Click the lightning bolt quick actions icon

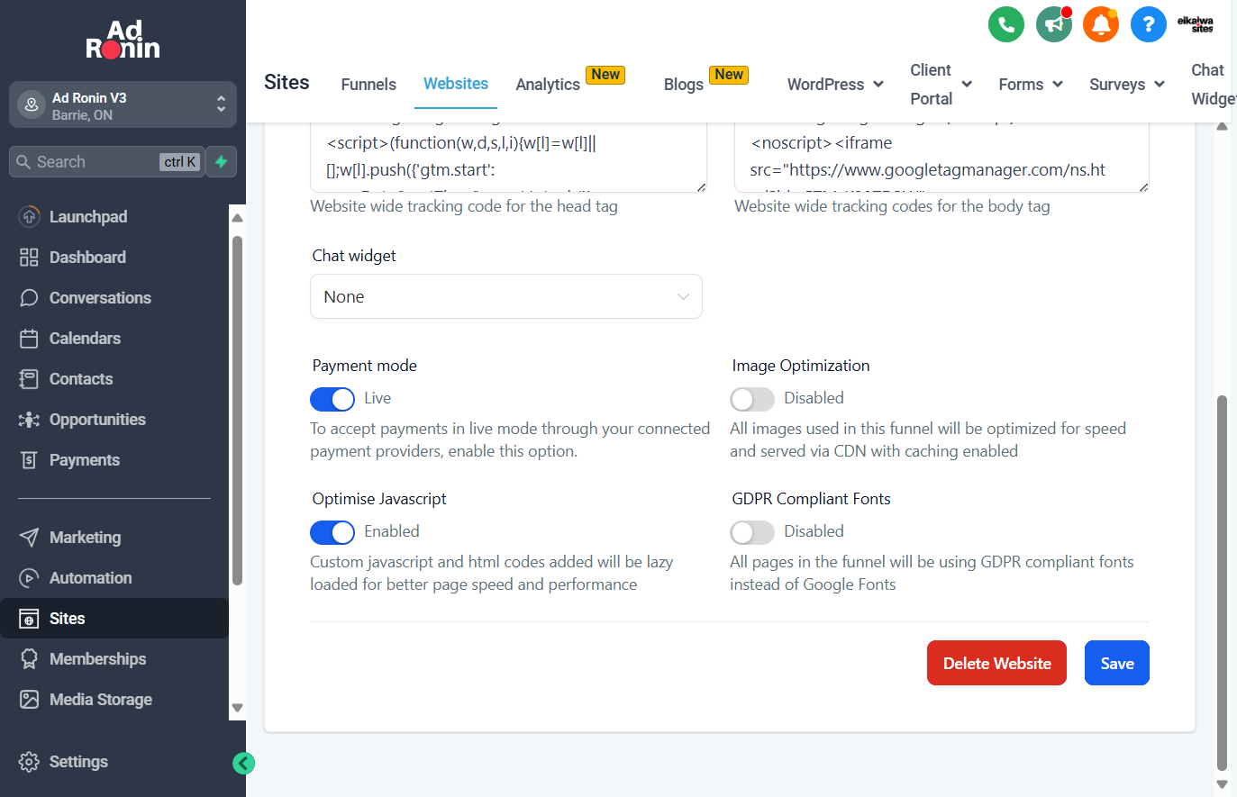222,162
